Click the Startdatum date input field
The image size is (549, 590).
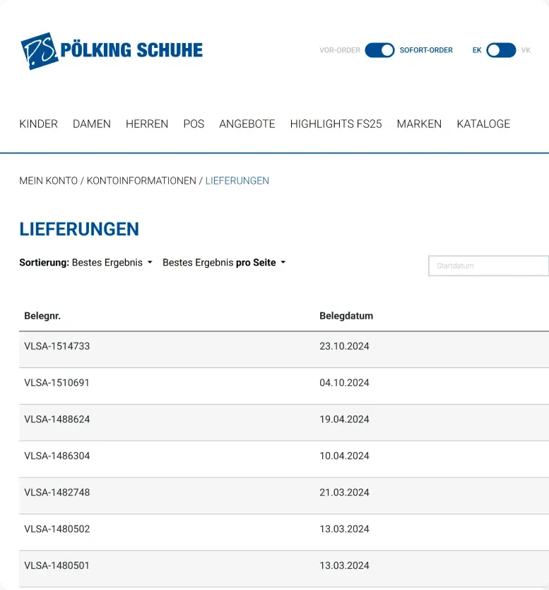pyautogui.click(x=488, y=266)
